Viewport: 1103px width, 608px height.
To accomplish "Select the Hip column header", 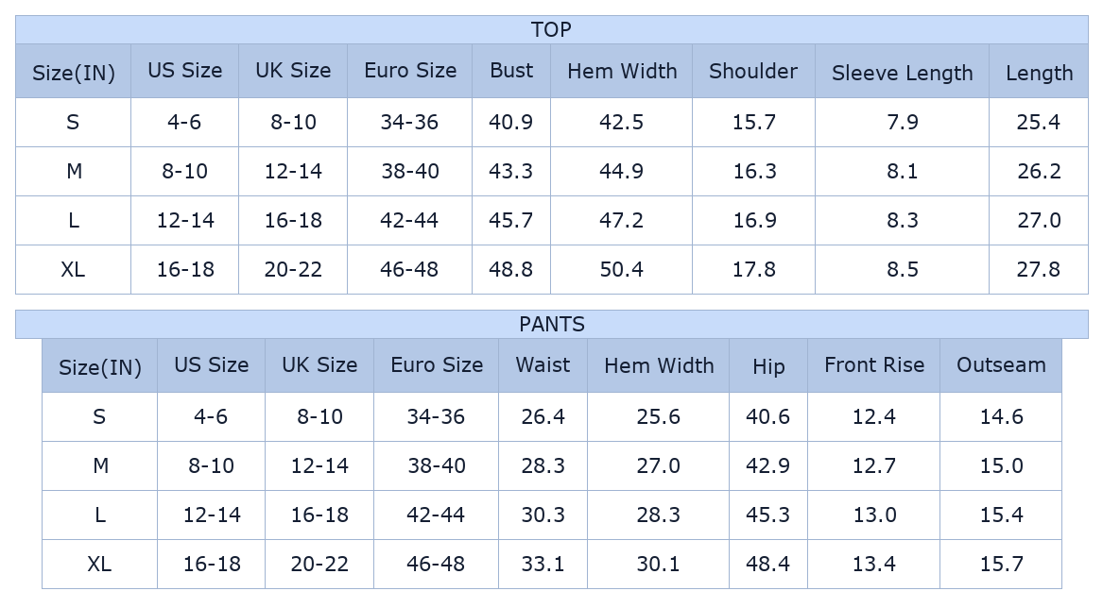I will click(768, 365).
